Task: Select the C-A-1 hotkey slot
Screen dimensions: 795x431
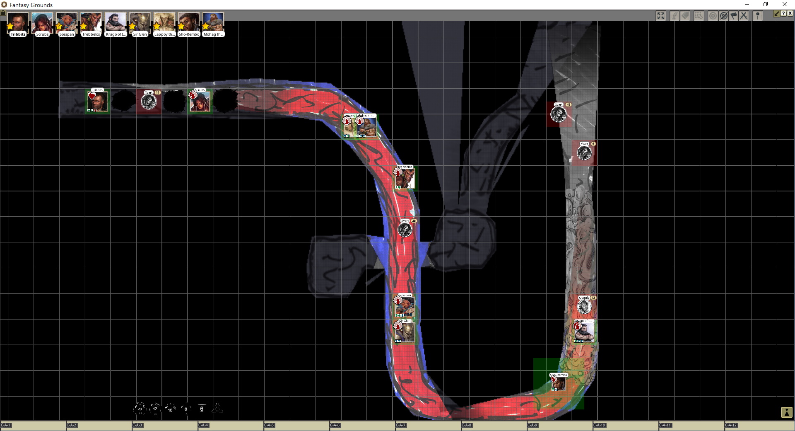Action: pos(33,426)
